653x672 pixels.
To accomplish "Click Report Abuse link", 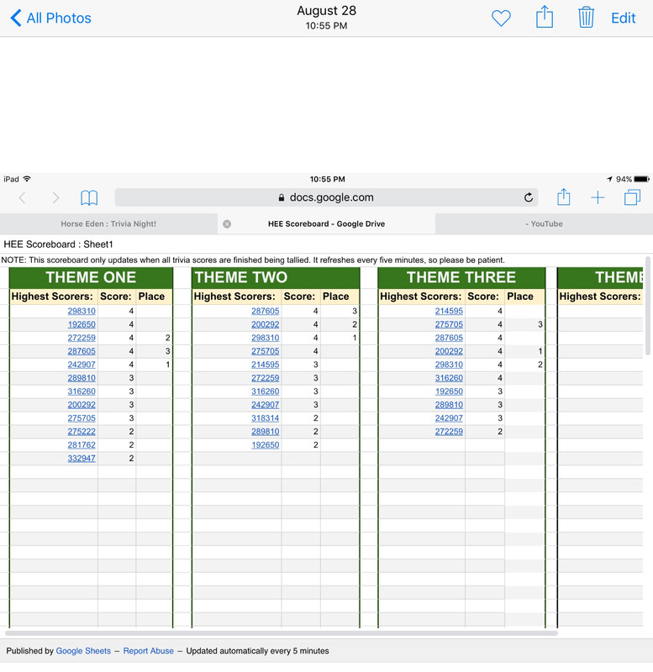I will [x=149, y=650].
